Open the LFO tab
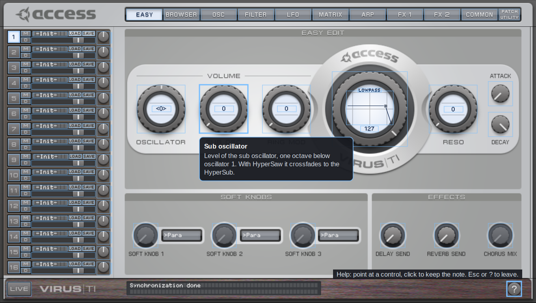This screenshot has height=303, width=536. [293, 15]
